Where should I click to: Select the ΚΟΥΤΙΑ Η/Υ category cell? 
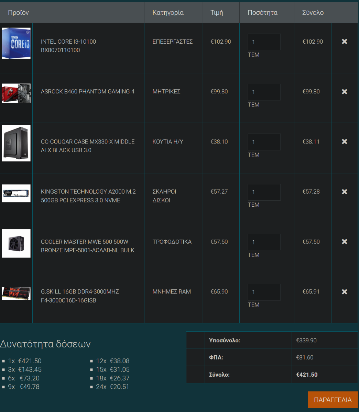tap(168, 141)
